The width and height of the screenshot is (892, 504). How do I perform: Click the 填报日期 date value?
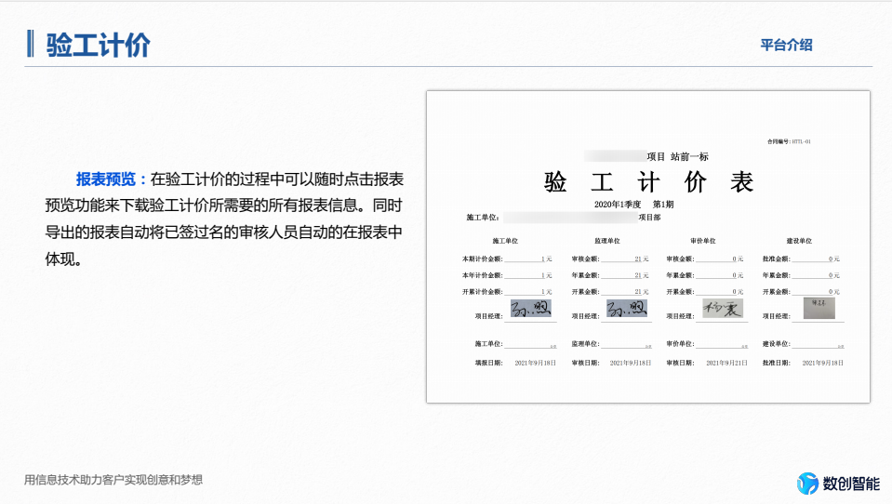pos(535,362)
